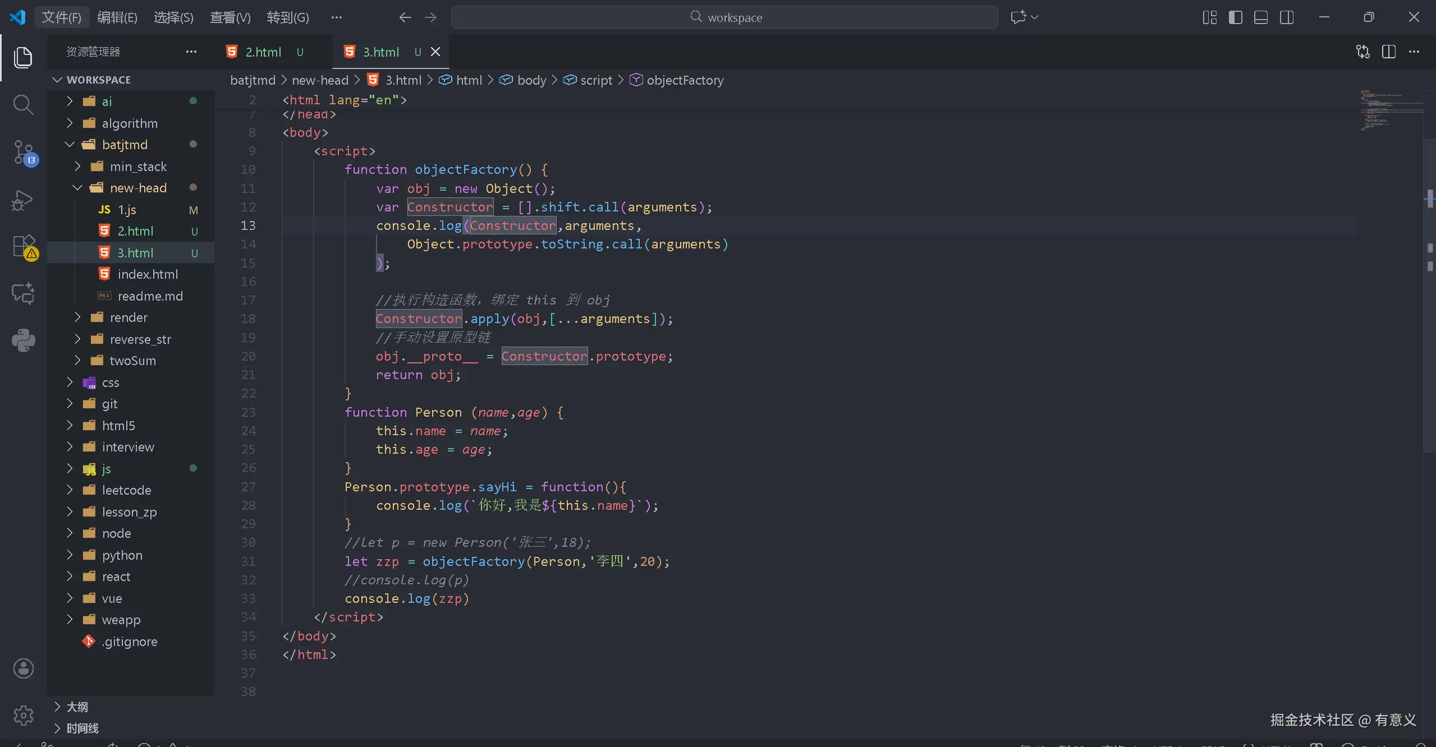Open the Accounts menu icon

click(x=23, y=668)
